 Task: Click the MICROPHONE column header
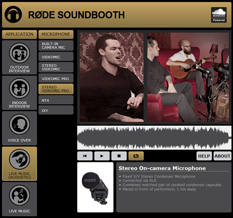56,34
